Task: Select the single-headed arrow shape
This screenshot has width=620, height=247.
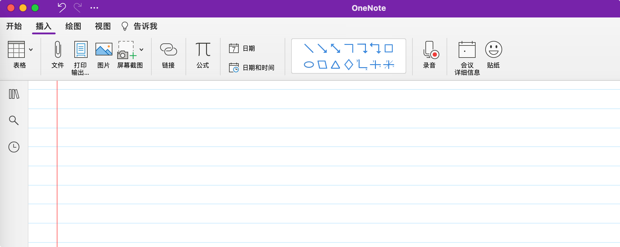Action: coord(322,48)
